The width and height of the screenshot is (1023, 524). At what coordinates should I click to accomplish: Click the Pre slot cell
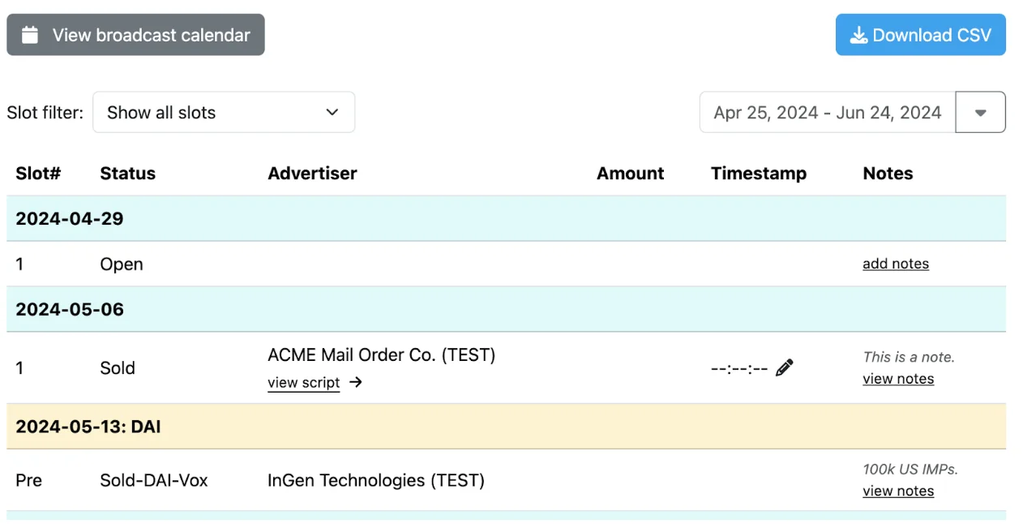(28, 480)
